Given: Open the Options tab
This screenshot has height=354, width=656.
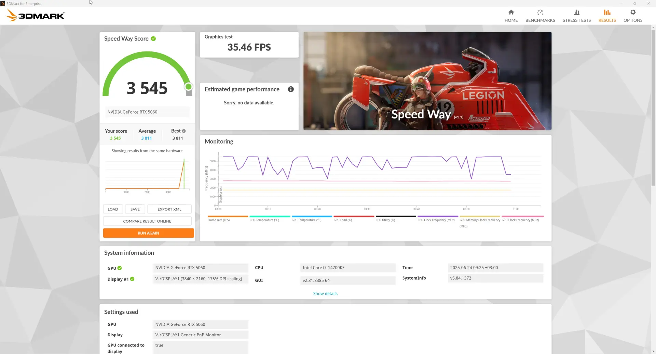Looking at the screenshot, I should [633, 16].
